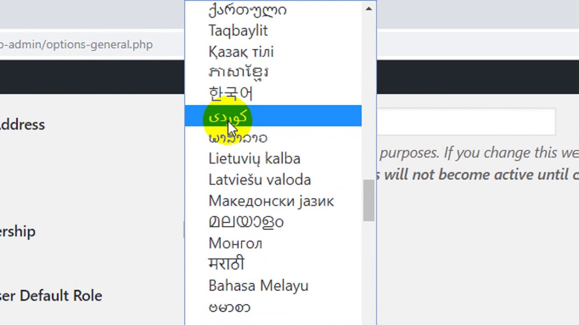This screenshot has height=325, width=579.
Task: Click the scrollbar track below the thumb
Action: click(369, 271)
